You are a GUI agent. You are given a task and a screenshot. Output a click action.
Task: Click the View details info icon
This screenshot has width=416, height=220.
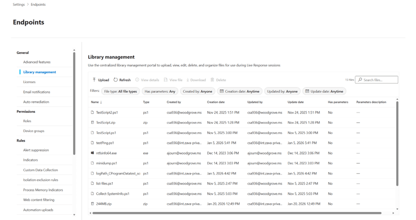click(137, 80)
